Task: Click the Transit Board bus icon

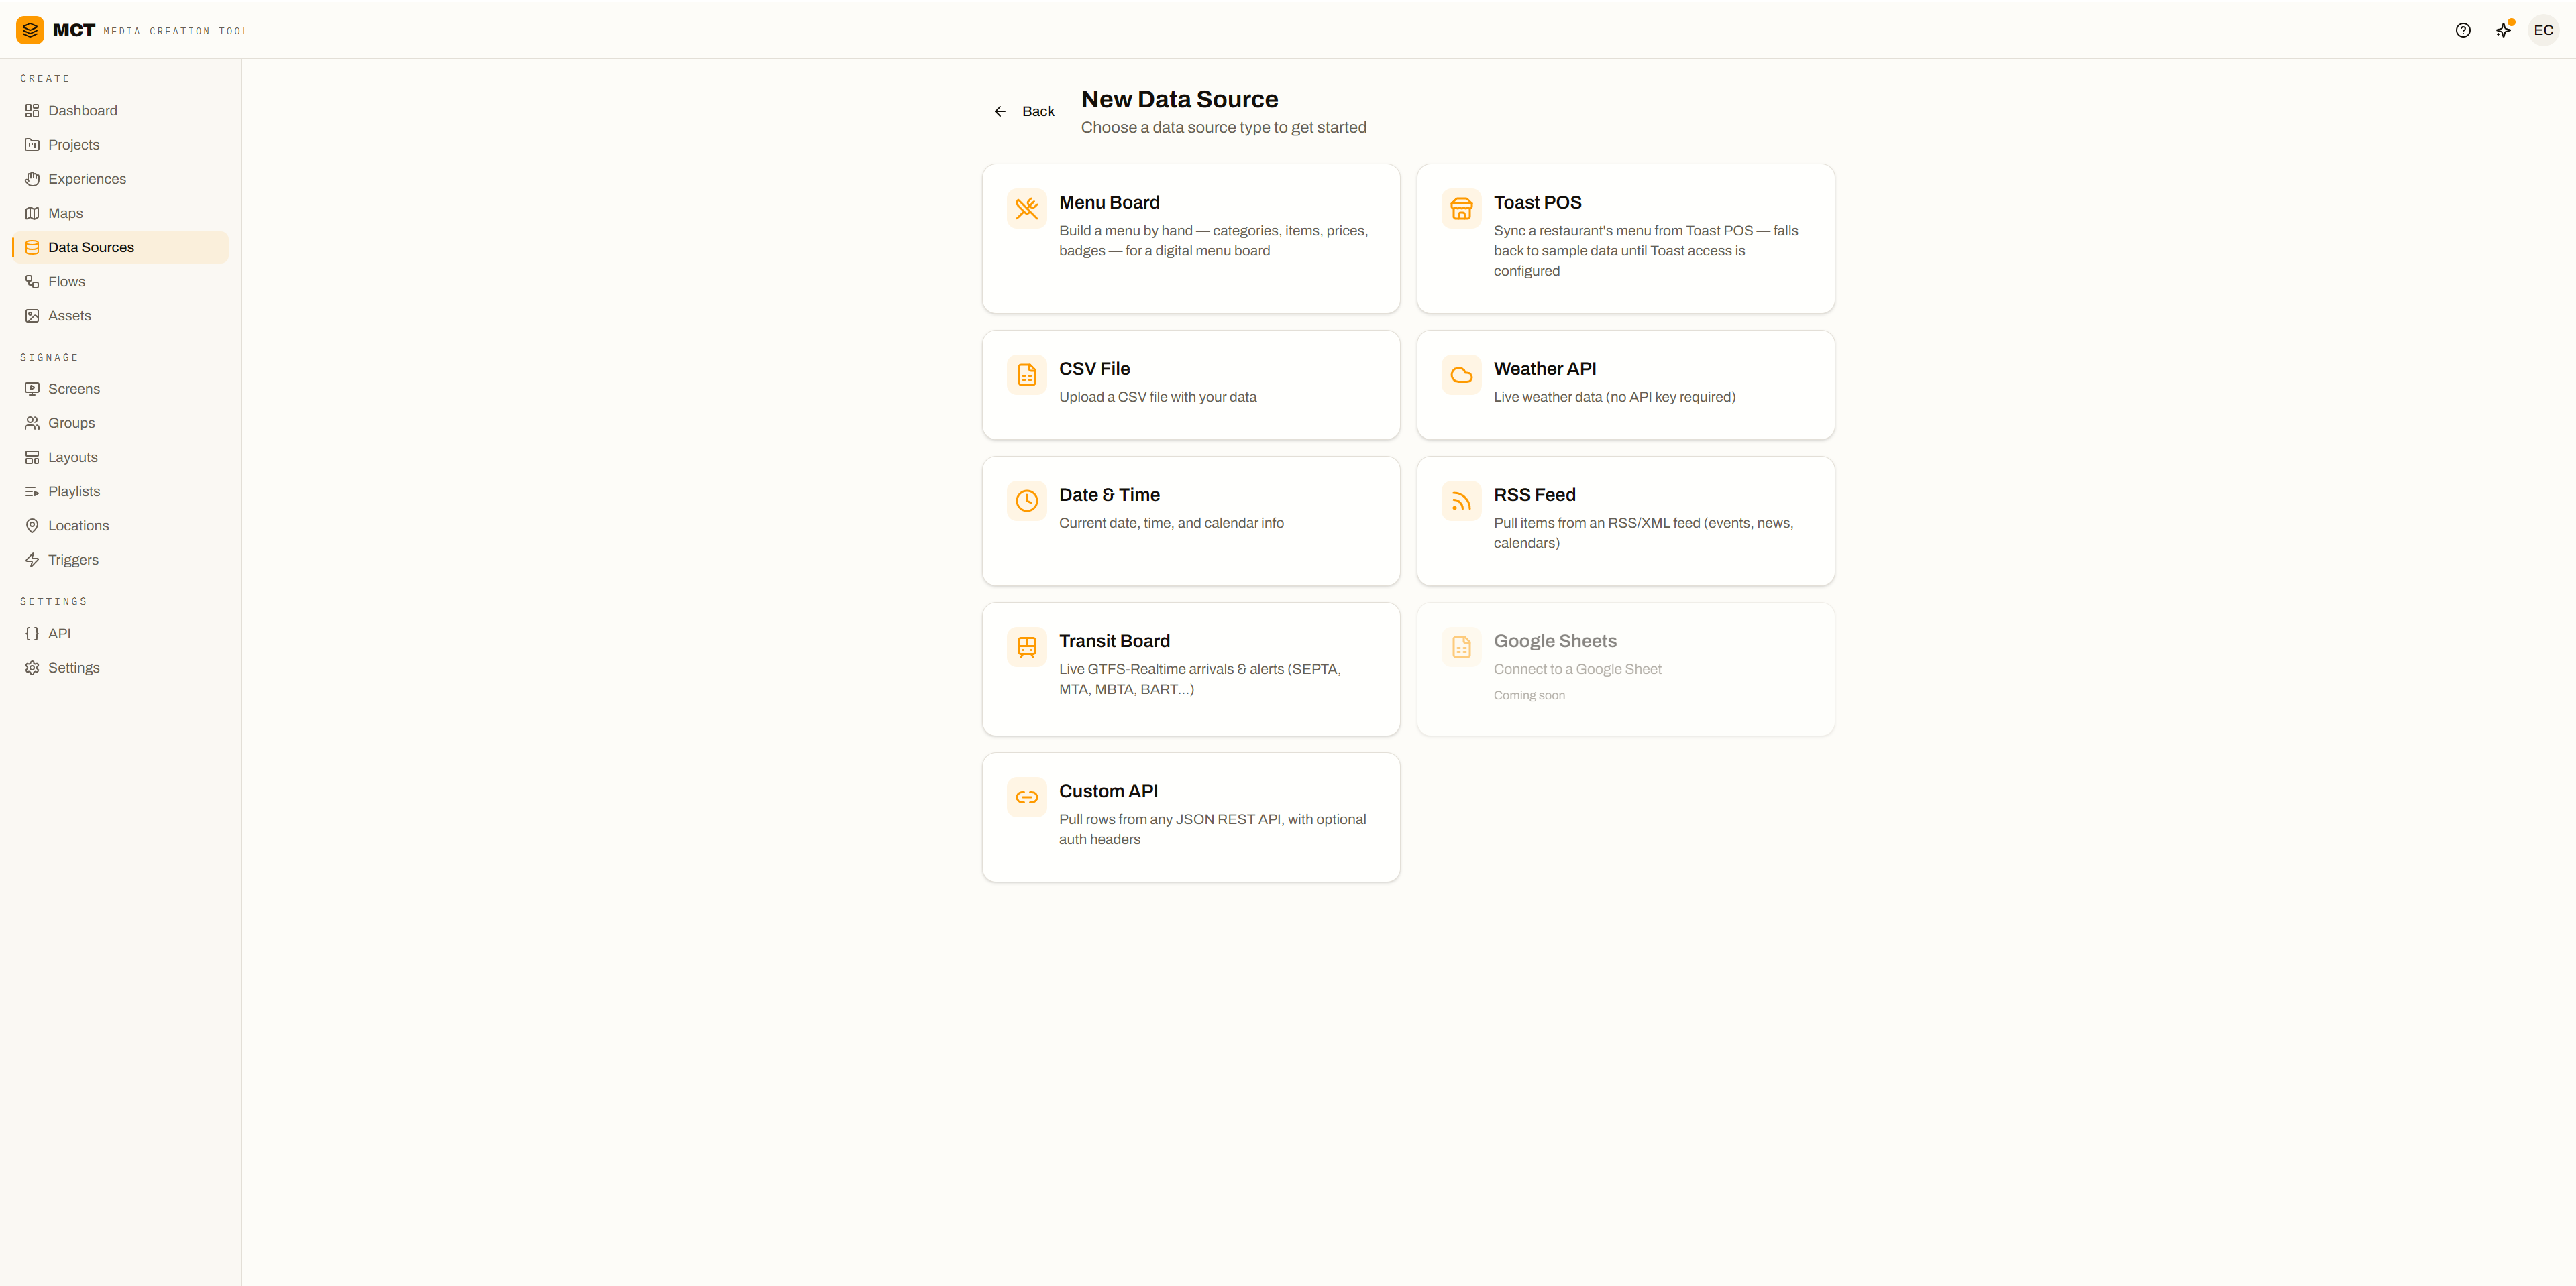Action: 1027,646
